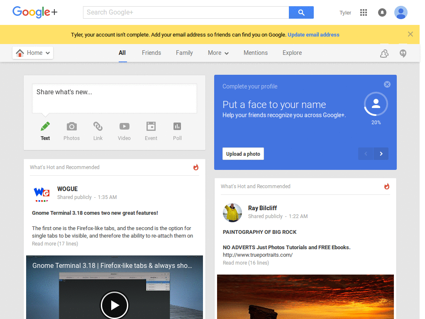Open the people circles icon
The height and width of the screenshot is (319, 425).
384,54
